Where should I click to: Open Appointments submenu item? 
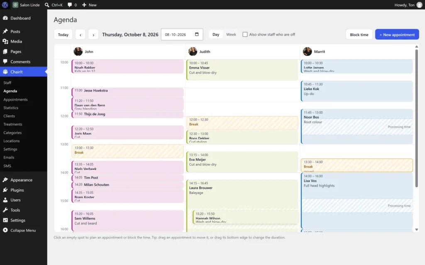(x=15, y=99)
